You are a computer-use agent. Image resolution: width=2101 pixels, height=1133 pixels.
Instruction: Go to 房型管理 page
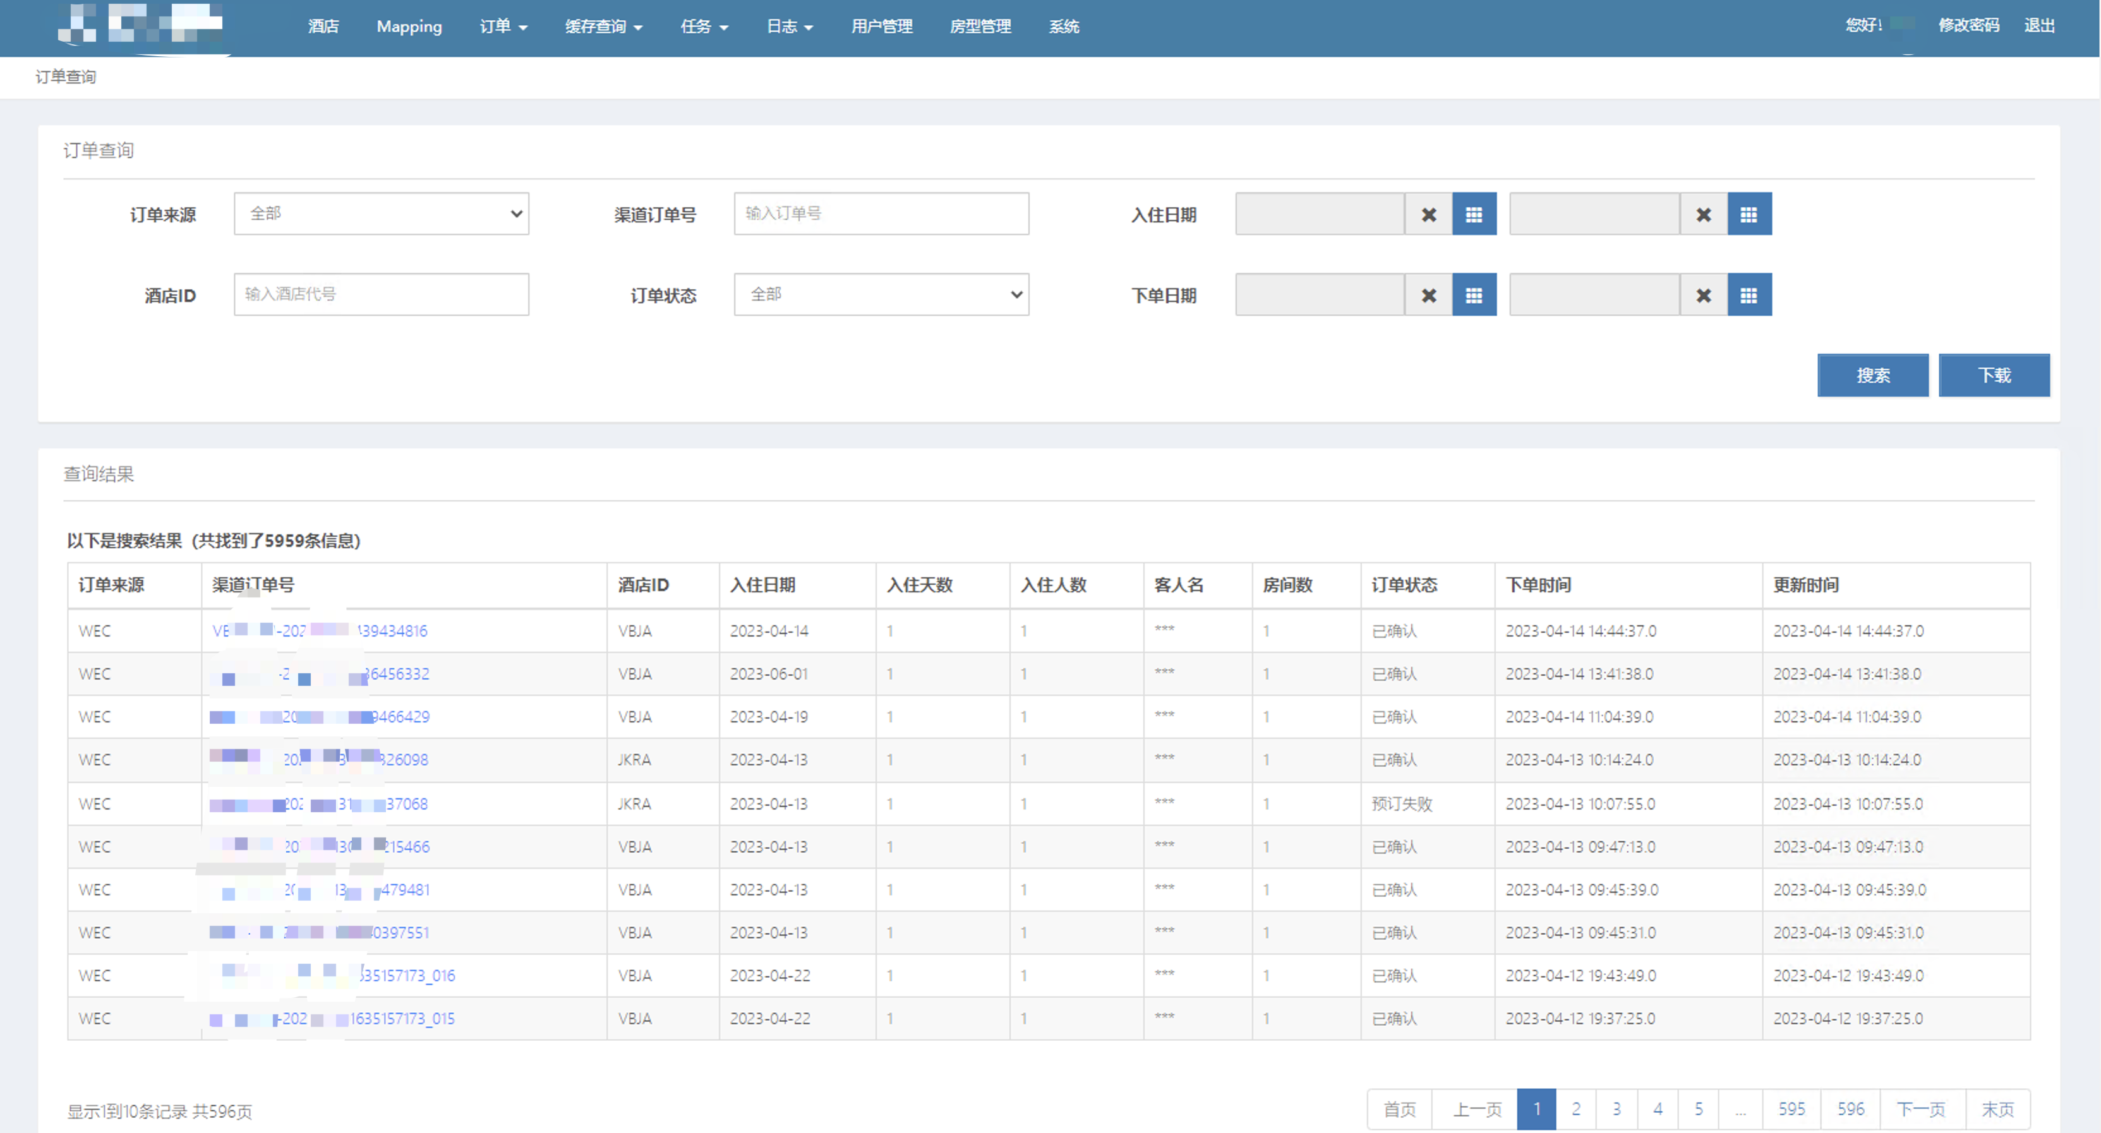(x=980, y=26)
